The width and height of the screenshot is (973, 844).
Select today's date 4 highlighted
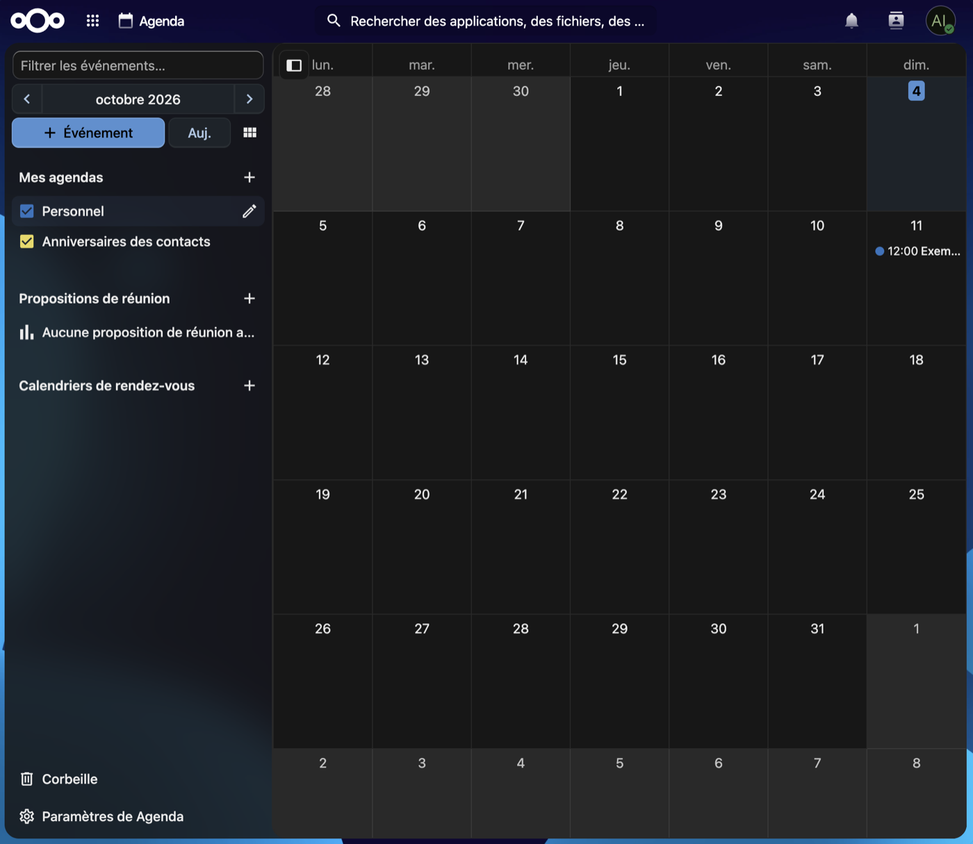[x=916, y=91]
